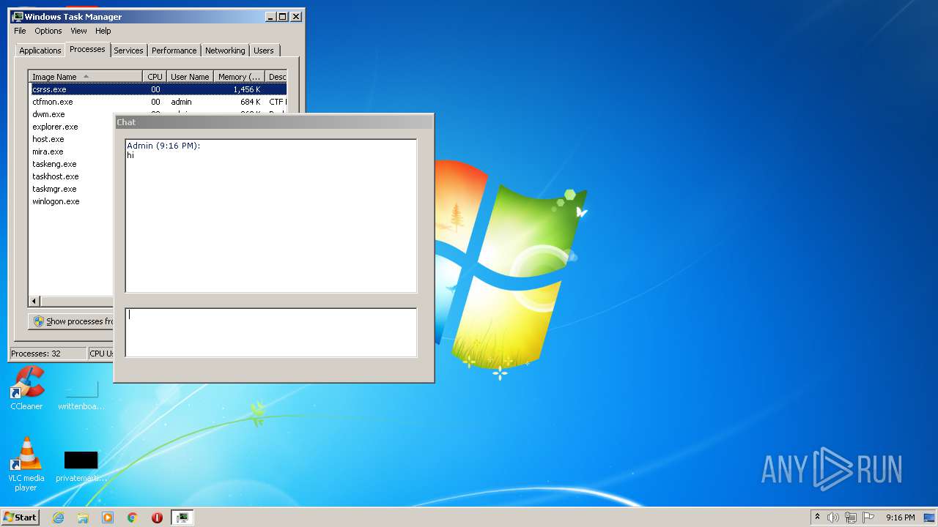This screenshot has height=527, width=938.
Task: Sort processes by Memory column
Action: (x=239, y=76)
